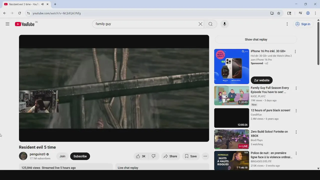Open the KASE_PLAYZ channel name

(258, 96)
